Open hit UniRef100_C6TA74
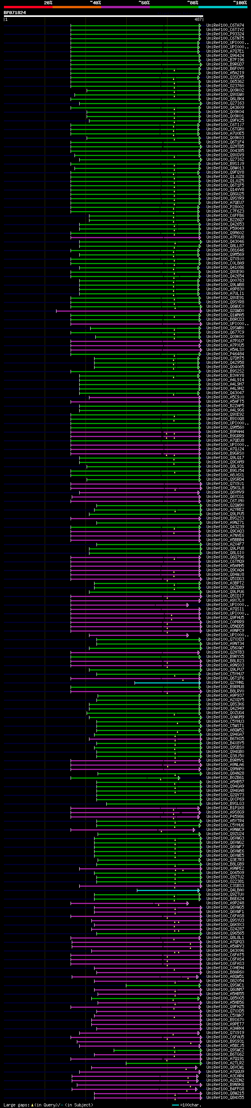This screenshot has width=251, height=1108. tap(225, 26)
